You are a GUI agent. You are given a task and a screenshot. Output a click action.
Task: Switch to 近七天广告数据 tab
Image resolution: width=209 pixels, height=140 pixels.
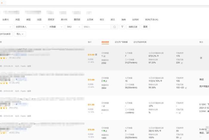(x=121, y=42)
